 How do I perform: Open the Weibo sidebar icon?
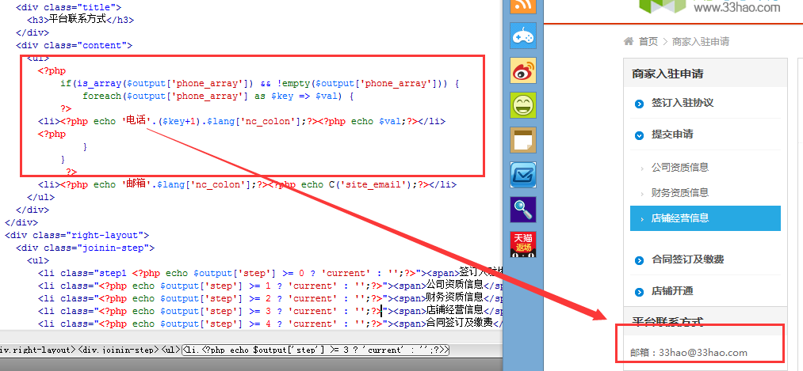(523, 70)
